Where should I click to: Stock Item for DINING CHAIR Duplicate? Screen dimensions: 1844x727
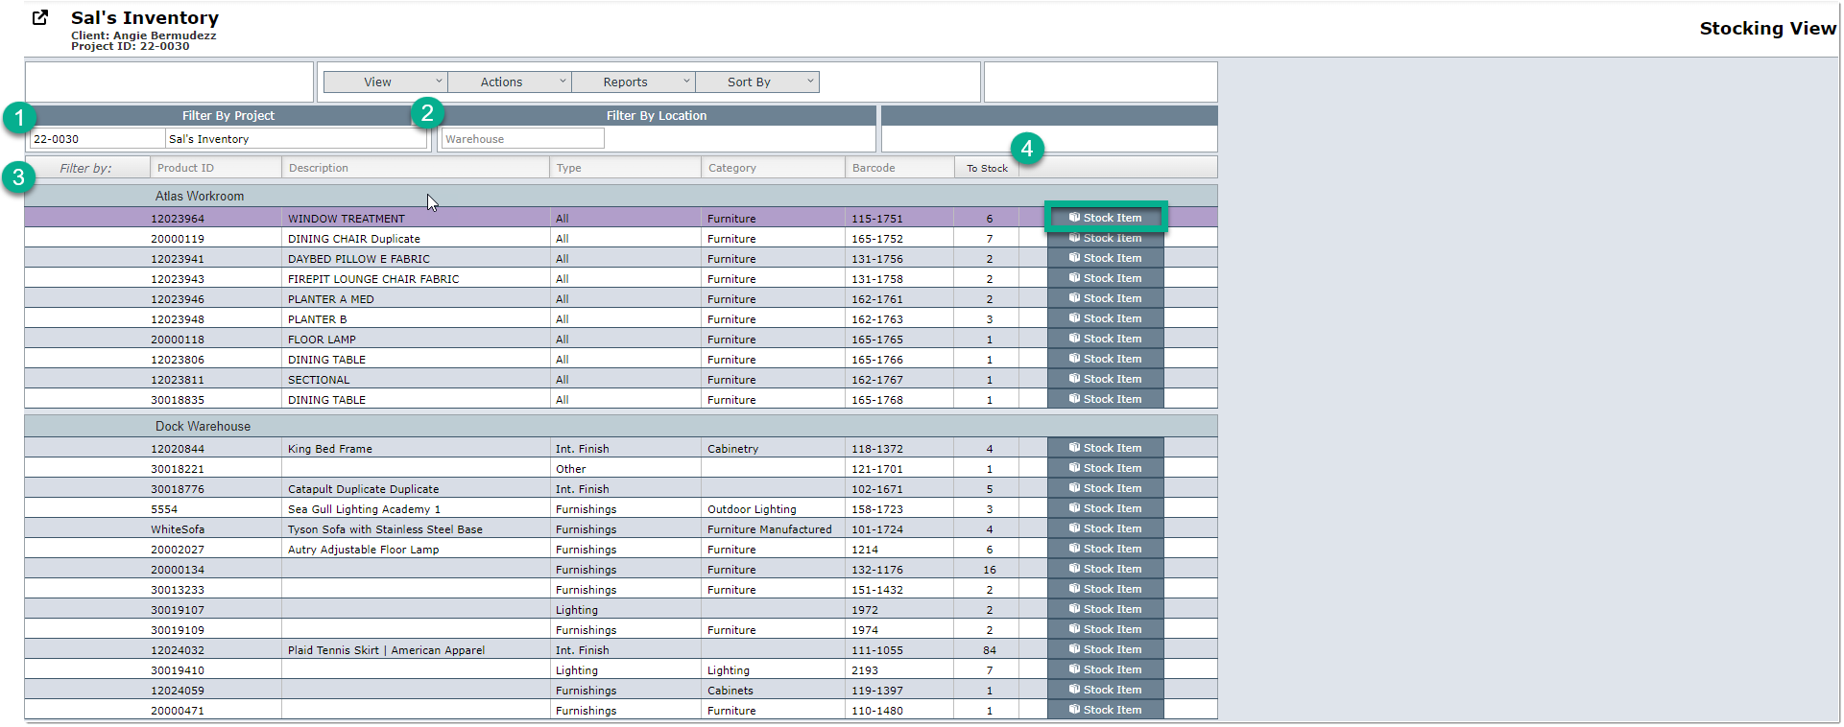point(1106,238)
